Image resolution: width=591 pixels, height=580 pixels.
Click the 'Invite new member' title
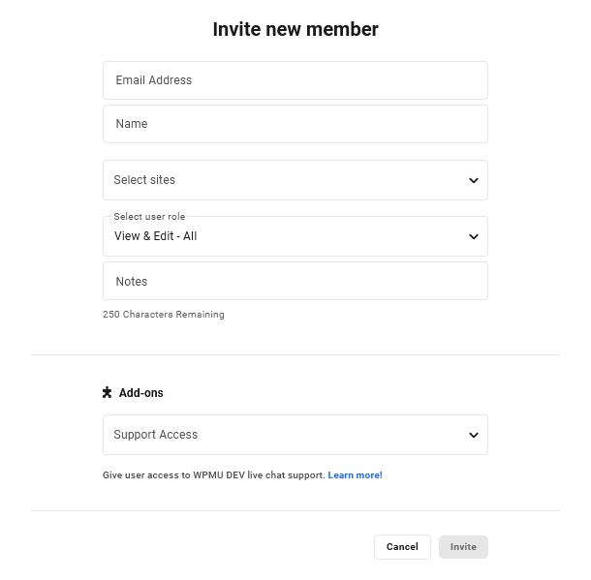pyautogui.click(x=295, y=29)
